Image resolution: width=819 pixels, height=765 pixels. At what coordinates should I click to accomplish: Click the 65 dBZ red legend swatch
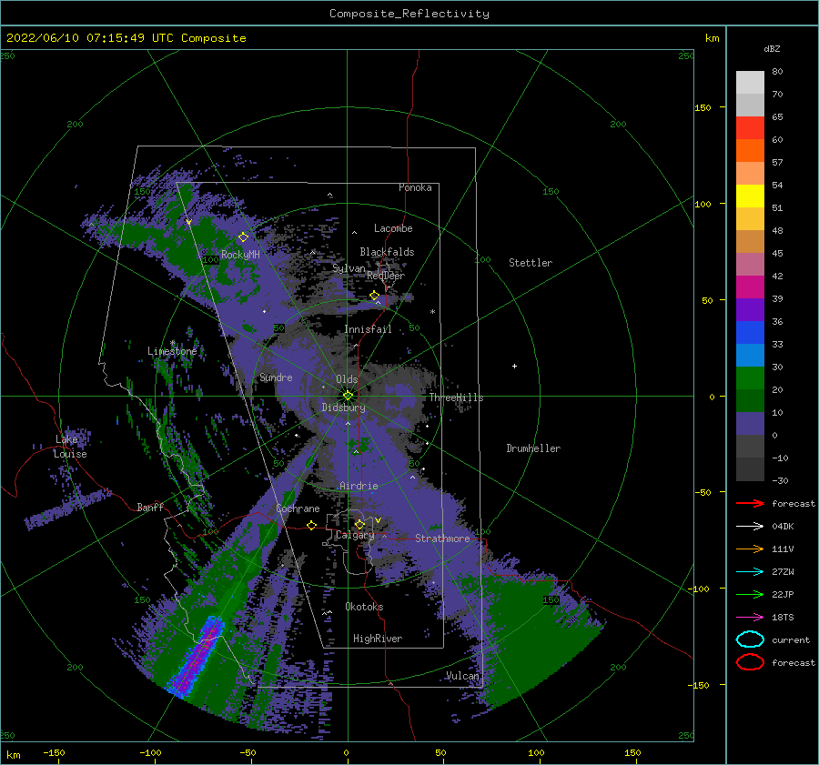click(750, 127)
